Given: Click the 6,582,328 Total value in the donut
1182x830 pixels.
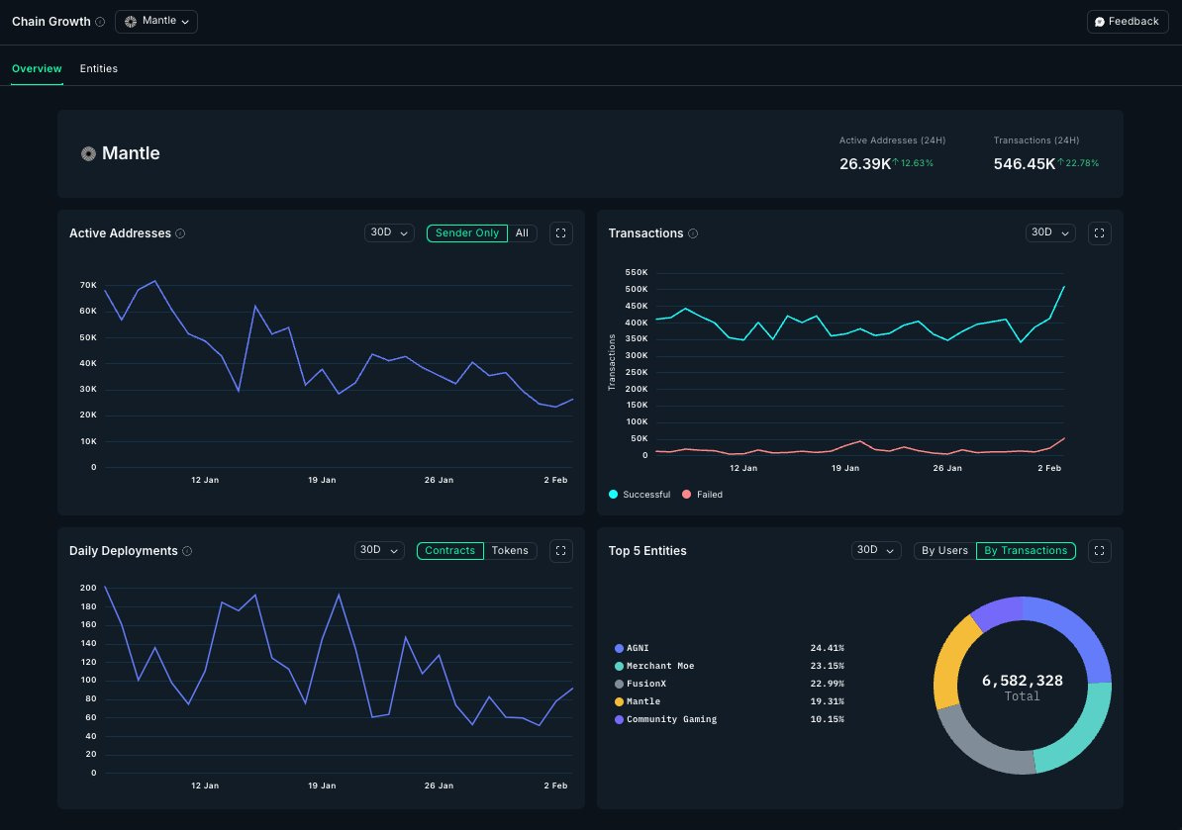Looking at the screenshot, I should pyautogui.click(x=1023, y=681).
